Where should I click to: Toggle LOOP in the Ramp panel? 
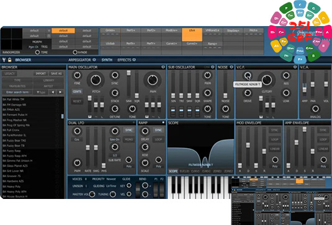(x=158, y=139)
